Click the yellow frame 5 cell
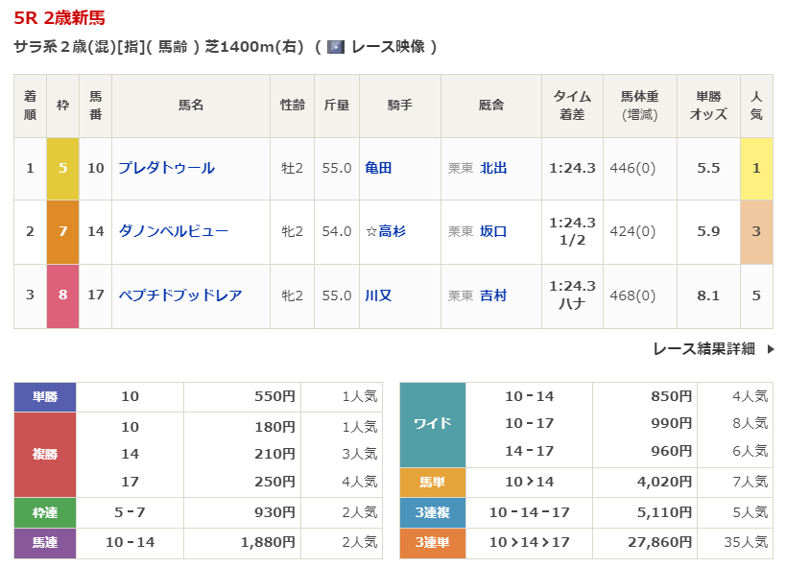Viewport: 786px width, 567px height. point(62,168)
